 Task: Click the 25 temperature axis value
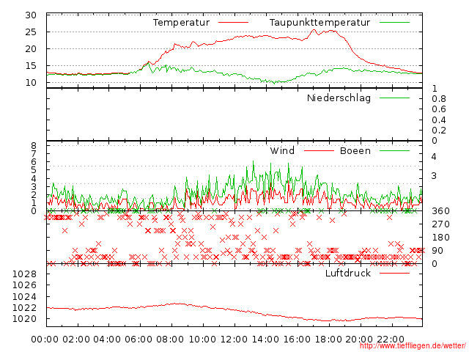(x=31, y=32)
